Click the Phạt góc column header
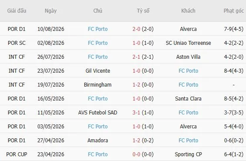 pyautogui.click(x=234, y=11)
